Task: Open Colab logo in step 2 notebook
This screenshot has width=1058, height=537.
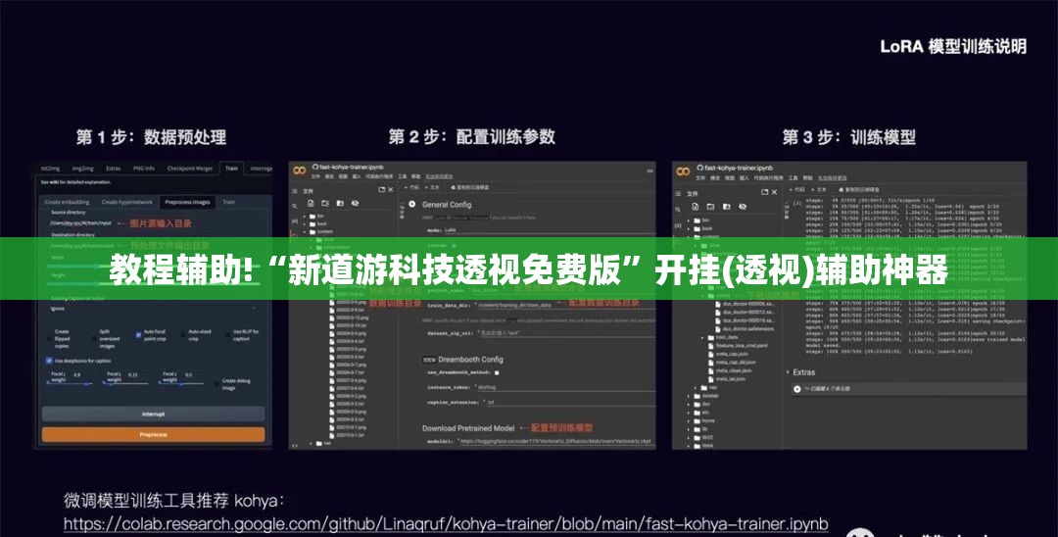Action: coord(299,171)
